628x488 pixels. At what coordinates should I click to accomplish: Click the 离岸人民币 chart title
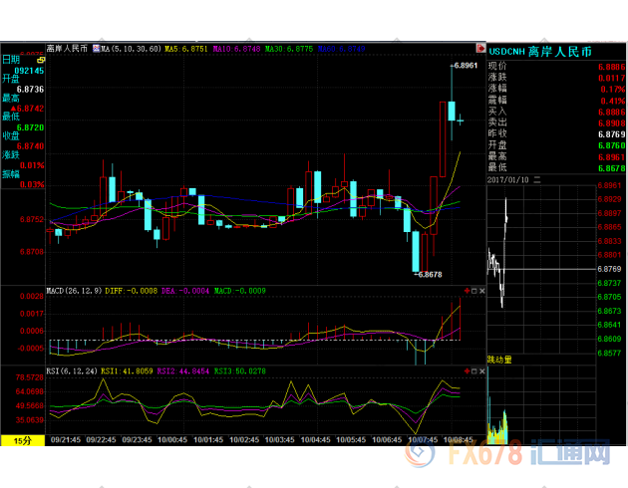[68, 48]
